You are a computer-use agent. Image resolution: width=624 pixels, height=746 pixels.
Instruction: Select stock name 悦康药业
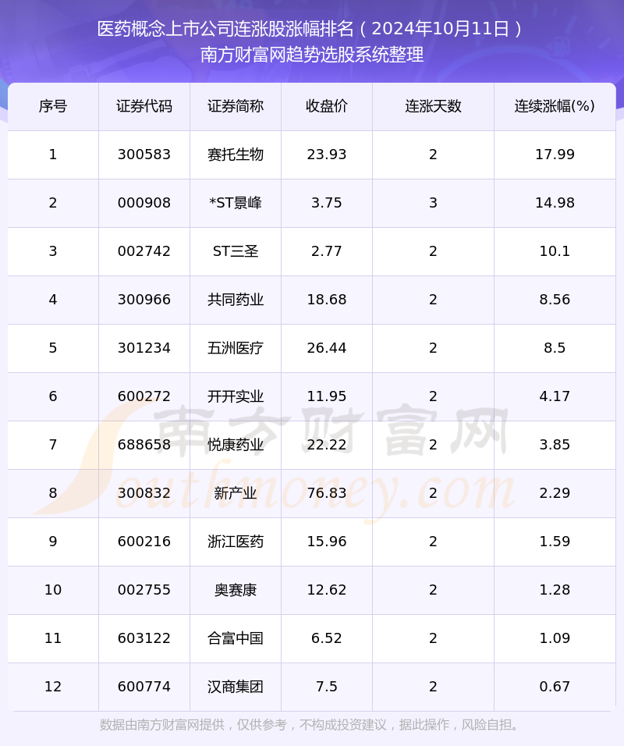236,445
